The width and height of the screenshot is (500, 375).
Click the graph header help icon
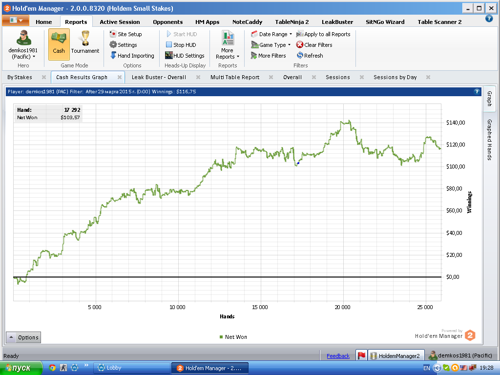click(x=477, y=91)
